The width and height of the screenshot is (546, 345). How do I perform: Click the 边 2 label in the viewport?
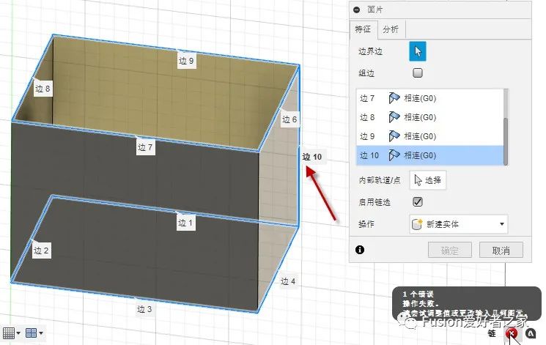pos(41,251)
